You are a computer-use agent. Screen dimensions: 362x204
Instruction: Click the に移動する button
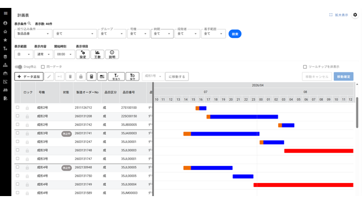click(177, 76)
